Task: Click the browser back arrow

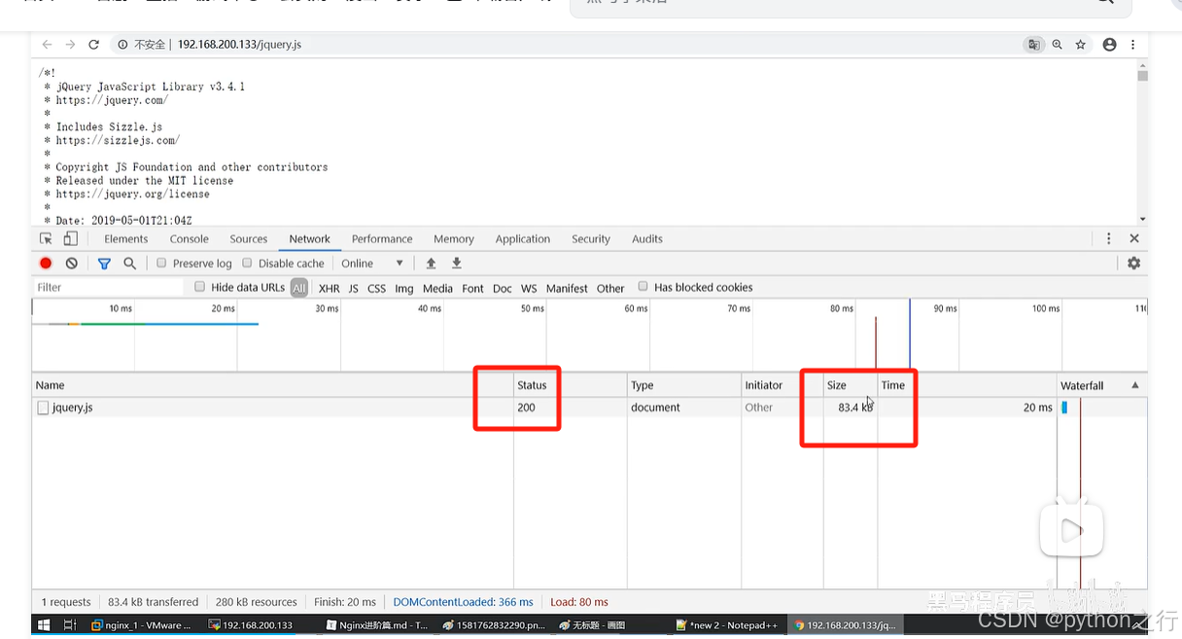Action: tap(47, 45)
